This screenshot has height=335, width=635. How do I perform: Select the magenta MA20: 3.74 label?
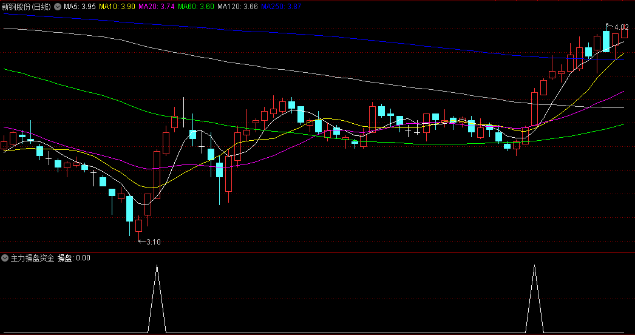156,7
